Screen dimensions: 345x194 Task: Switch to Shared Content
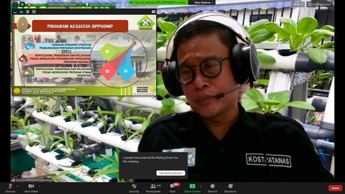[103, 4]
